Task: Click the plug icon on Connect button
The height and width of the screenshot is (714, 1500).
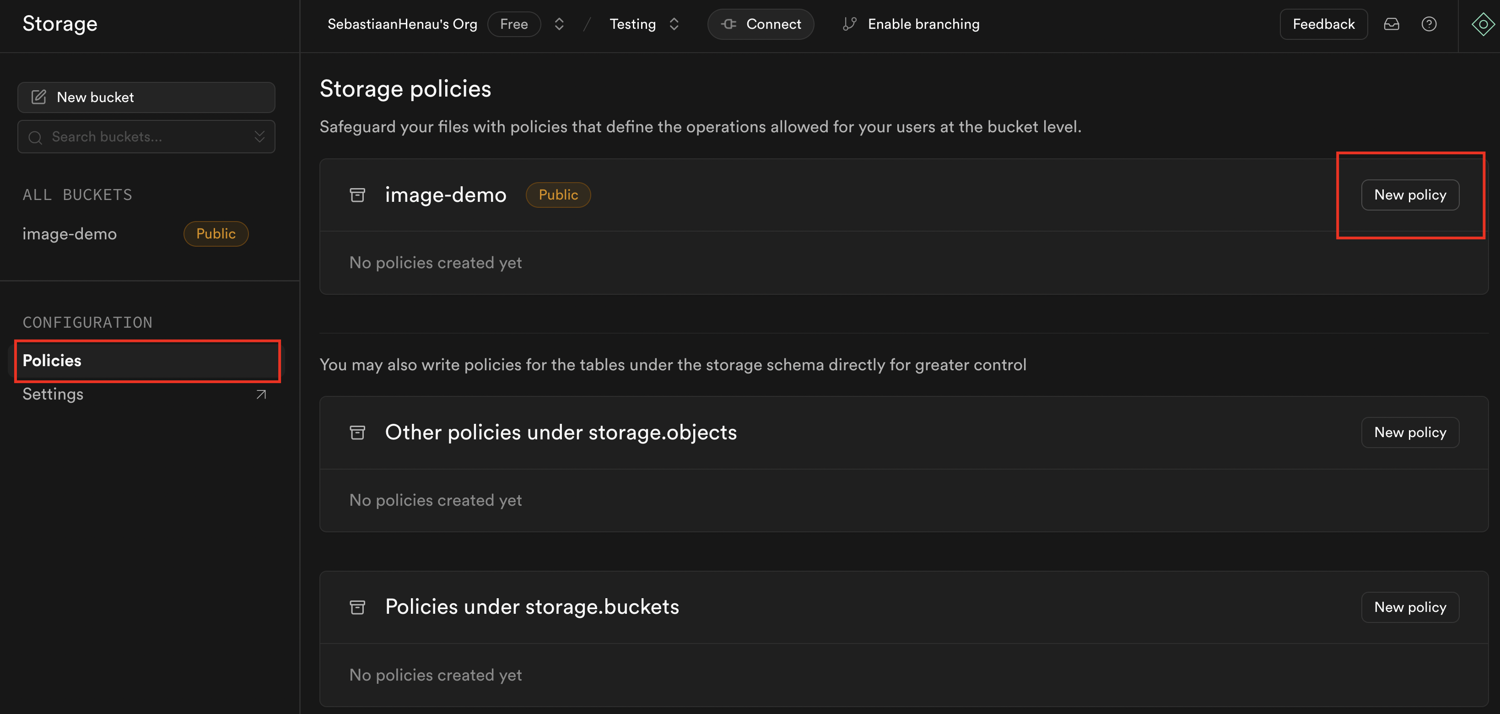Action: pos(728,24)
